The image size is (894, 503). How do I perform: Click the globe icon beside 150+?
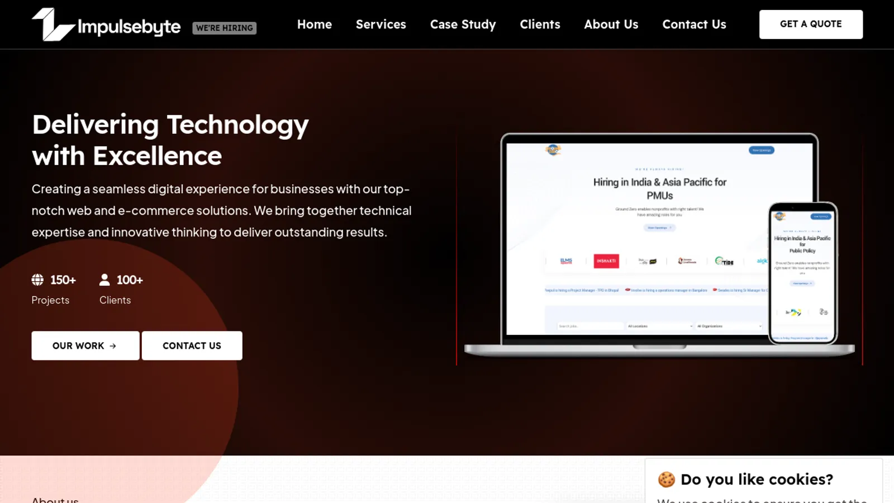point(37,279)
